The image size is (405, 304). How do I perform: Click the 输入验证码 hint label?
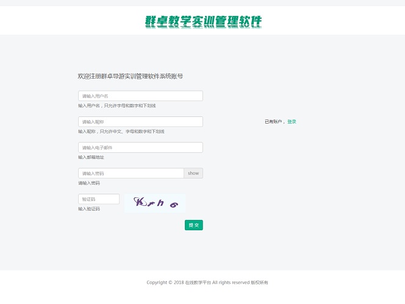pos(89,209)
